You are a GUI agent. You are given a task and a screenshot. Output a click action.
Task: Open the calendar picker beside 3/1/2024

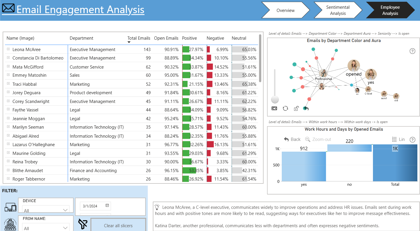pyautogui.click(x=107, y=206)
